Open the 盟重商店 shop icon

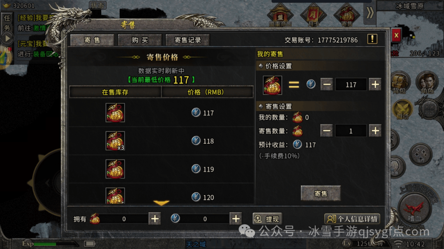coord(280,15)
